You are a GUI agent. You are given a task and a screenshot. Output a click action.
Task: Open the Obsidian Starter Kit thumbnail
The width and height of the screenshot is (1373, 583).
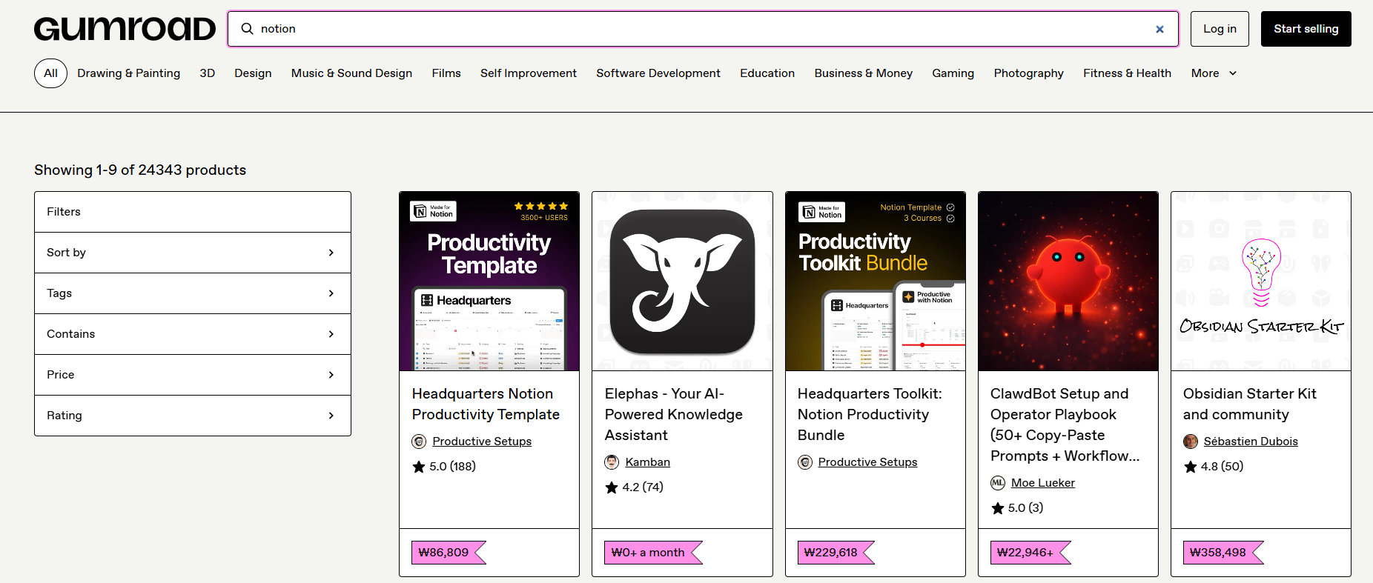1261,281
